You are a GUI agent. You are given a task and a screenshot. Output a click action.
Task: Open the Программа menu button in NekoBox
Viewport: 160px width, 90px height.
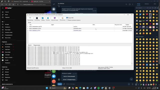[30, 19]
